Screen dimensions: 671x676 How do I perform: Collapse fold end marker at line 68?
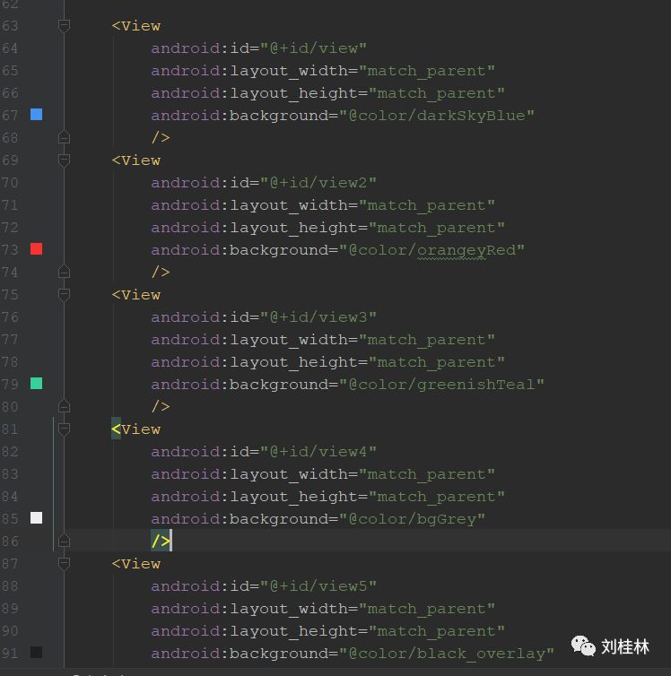[x=64, y=137]
